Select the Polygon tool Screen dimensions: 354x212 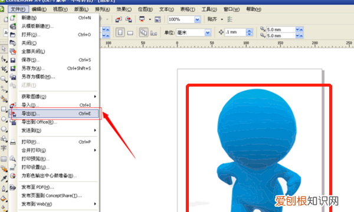4,129
